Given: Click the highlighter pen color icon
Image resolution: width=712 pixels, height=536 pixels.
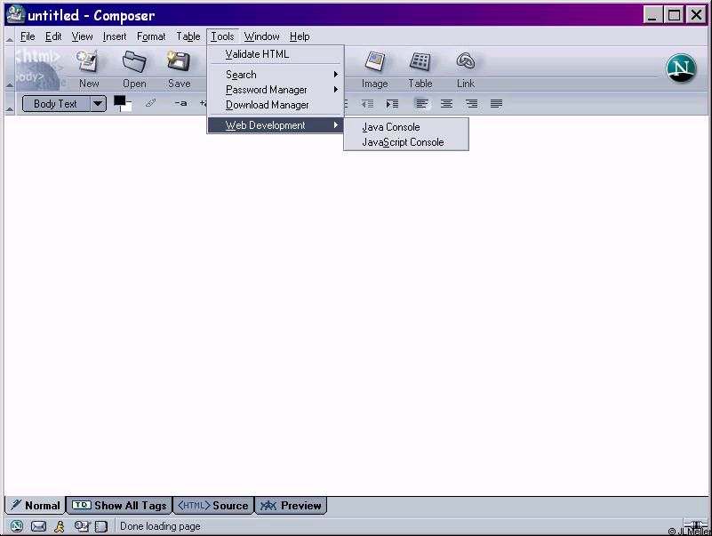Looking at the screenshot, I should tap(151, 103).
